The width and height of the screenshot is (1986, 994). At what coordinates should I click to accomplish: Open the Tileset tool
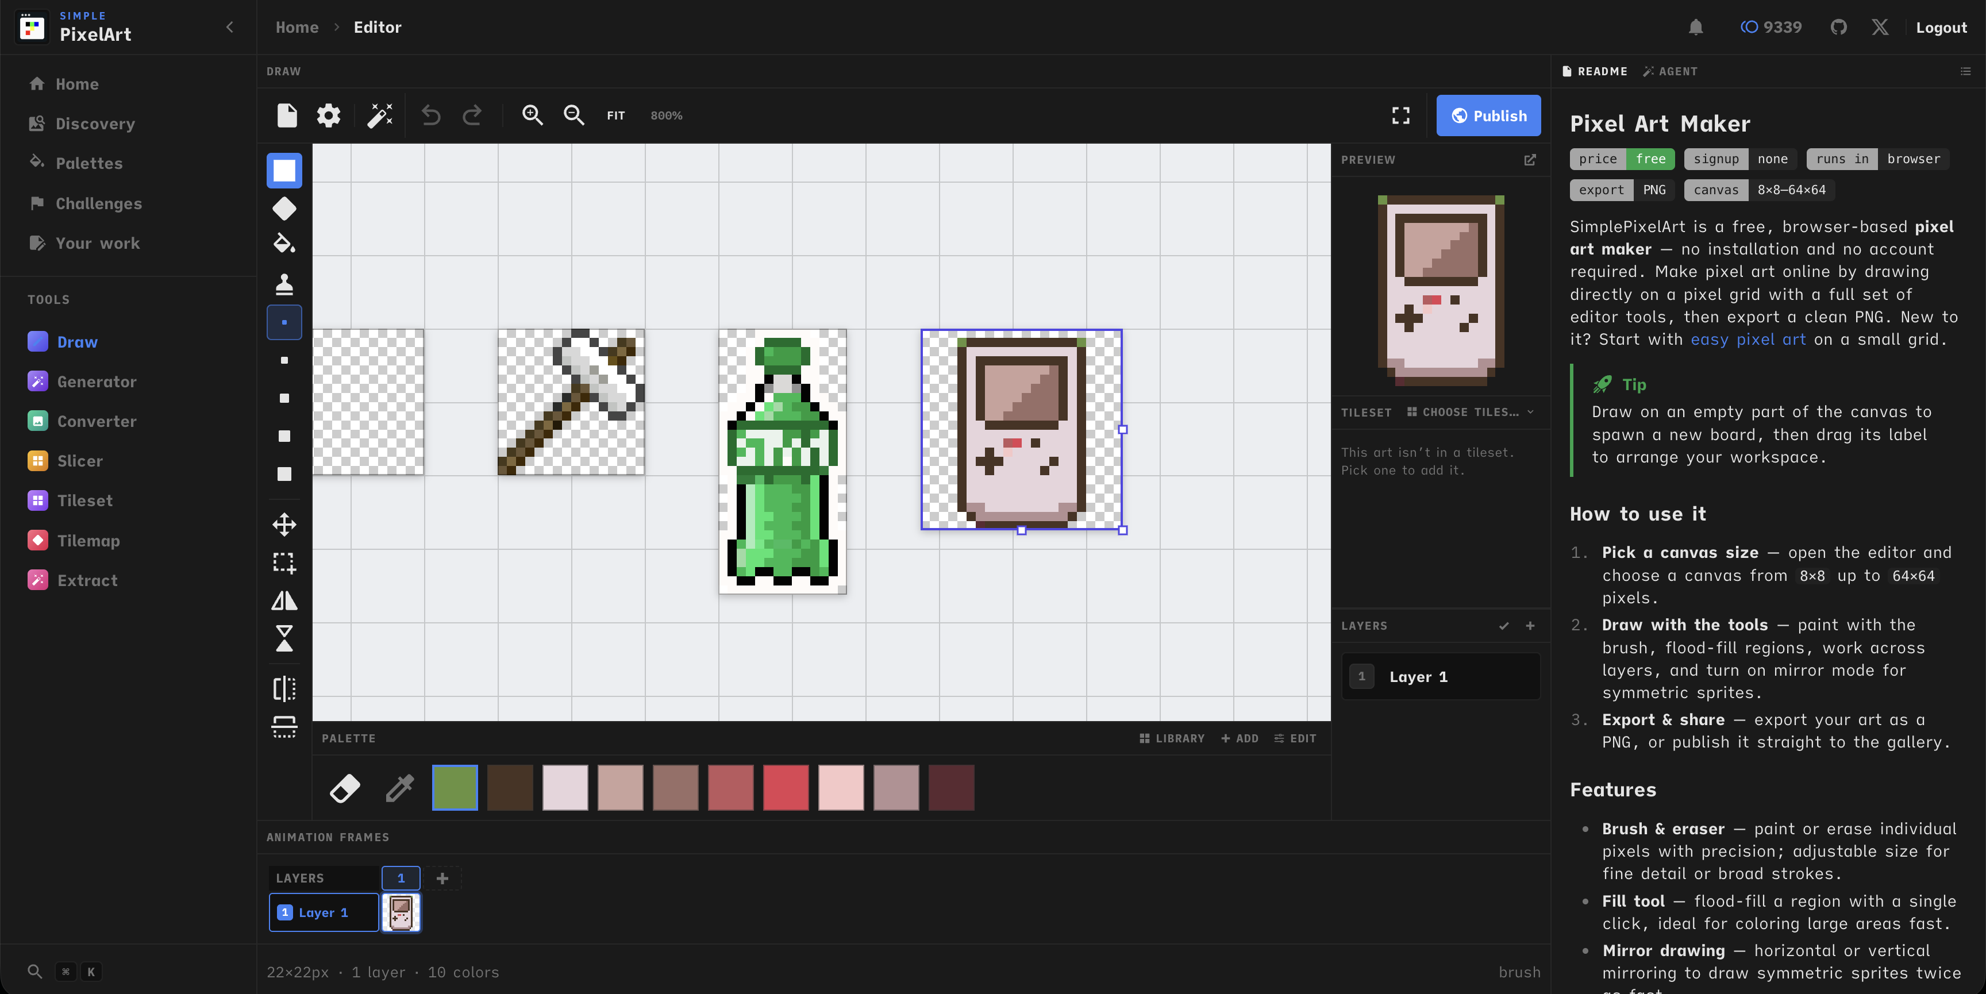pyautogui.click(x=85, y=500)
